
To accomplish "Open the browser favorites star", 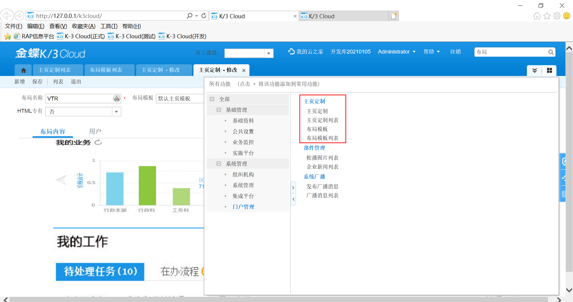I will coord(547,16).
